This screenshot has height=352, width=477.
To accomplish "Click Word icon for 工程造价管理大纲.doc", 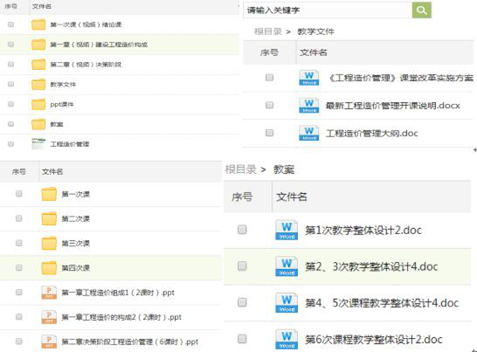I will coord(308,133).
